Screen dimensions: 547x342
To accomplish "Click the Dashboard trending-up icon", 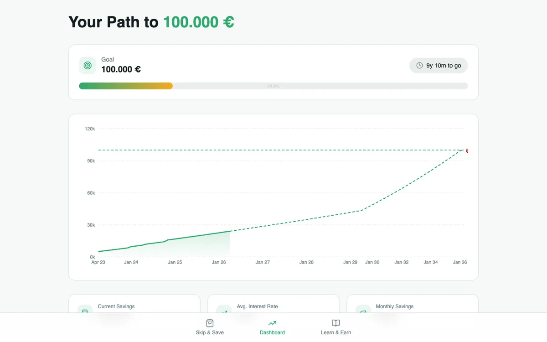I will point(272,323).
